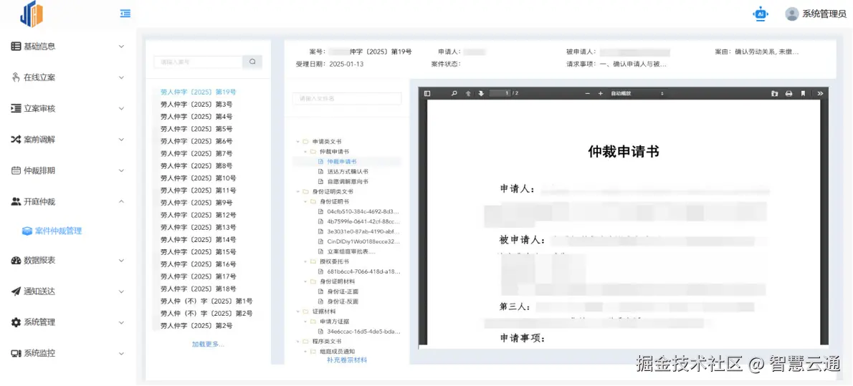The height and width of the screenshot is (386, 853).
Task: Expand the 案前调解 menu chevron
Action: point(121,140)
